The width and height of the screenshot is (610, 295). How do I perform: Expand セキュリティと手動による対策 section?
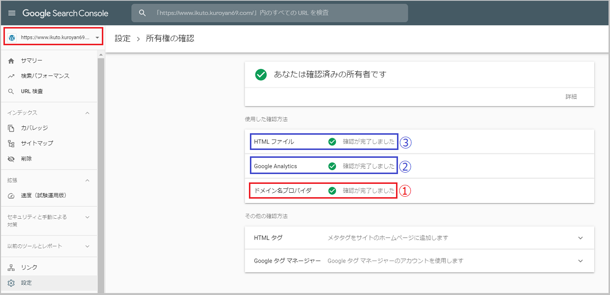pos(88,217)
